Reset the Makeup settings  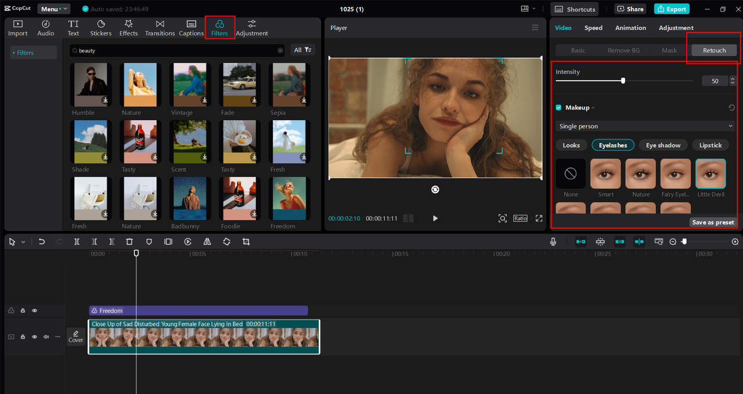coord(731,108)
